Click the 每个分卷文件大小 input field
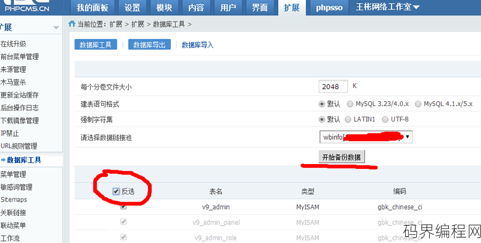 (333, 86)
